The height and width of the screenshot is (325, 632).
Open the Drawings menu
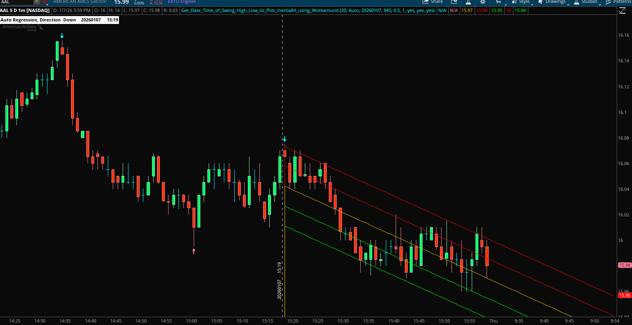pos(552,2)
